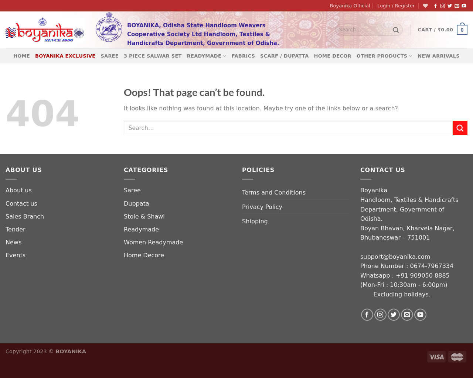Open the wishlist heart icon
473x378 pixels.
coord(425,6)
